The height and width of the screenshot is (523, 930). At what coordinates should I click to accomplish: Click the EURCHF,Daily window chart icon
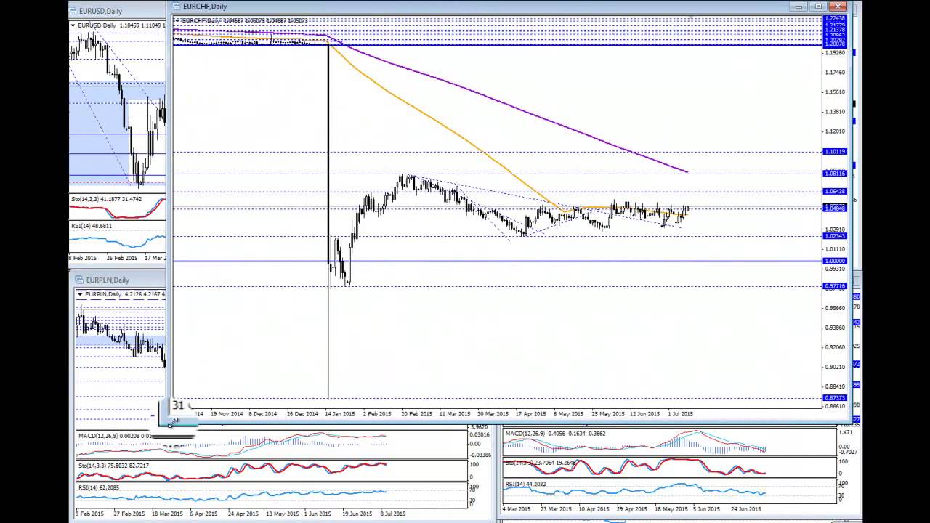(177, 7)
